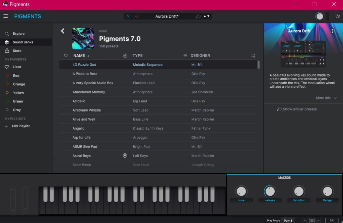
Task: Click Show similar presets
Action: click(x=297, y=109)
